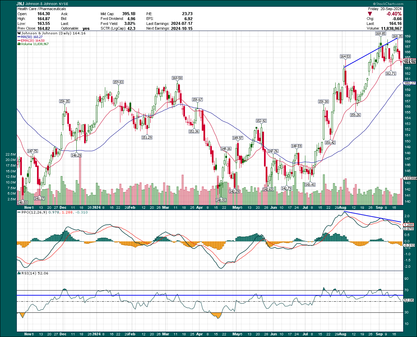This screenshot has height=337, width=417.
Task: Click the 148.16 price label
Action: (226, 148)
